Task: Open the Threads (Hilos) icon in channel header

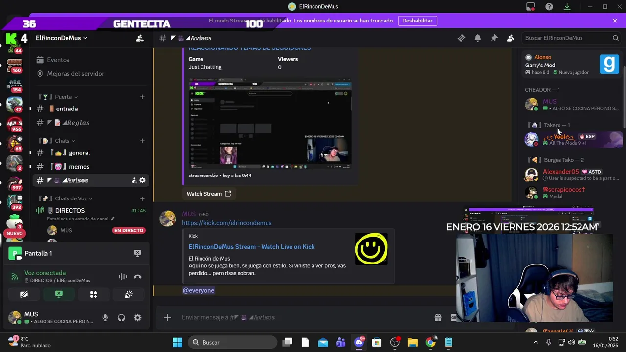Action: coord(461,38)
